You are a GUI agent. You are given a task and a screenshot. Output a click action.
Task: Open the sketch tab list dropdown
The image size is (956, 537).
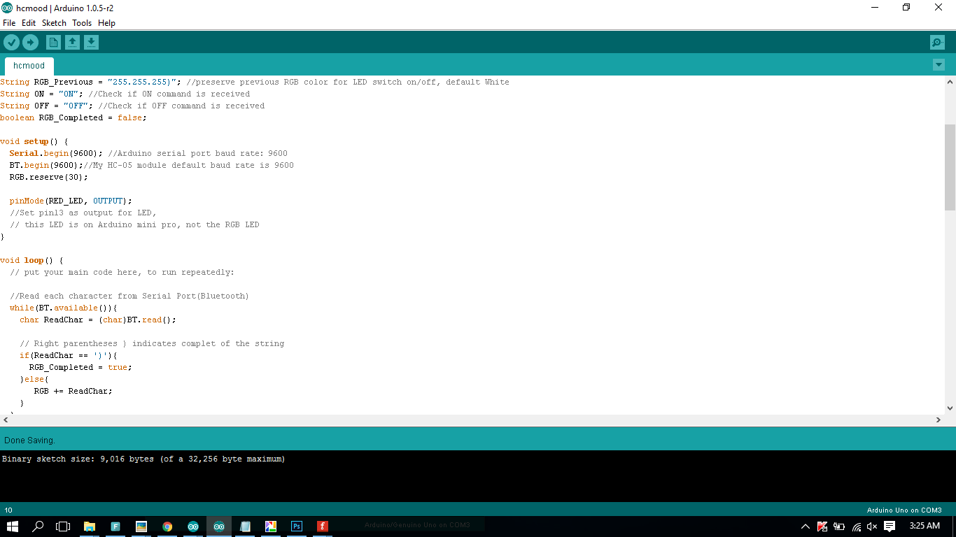[939, 64]
